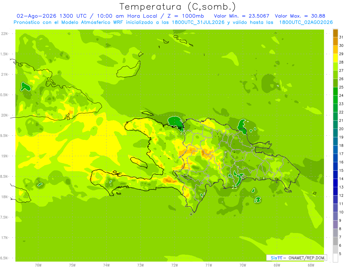Click the legend scale value 31

click(x=341, y=37)
